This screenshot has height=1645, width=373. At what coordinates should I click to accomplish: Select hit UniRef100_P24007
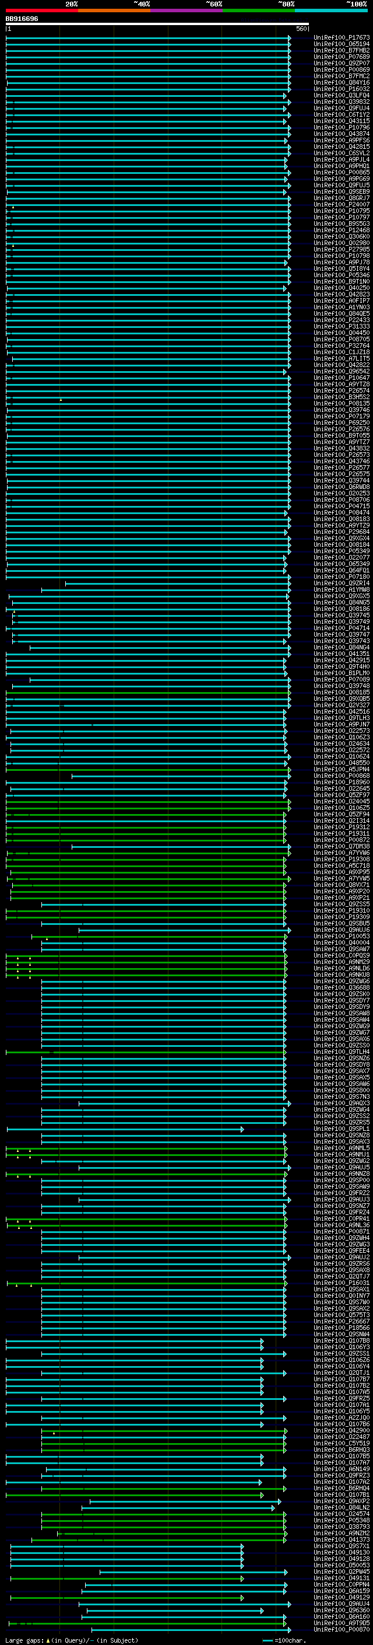point(342,205)
